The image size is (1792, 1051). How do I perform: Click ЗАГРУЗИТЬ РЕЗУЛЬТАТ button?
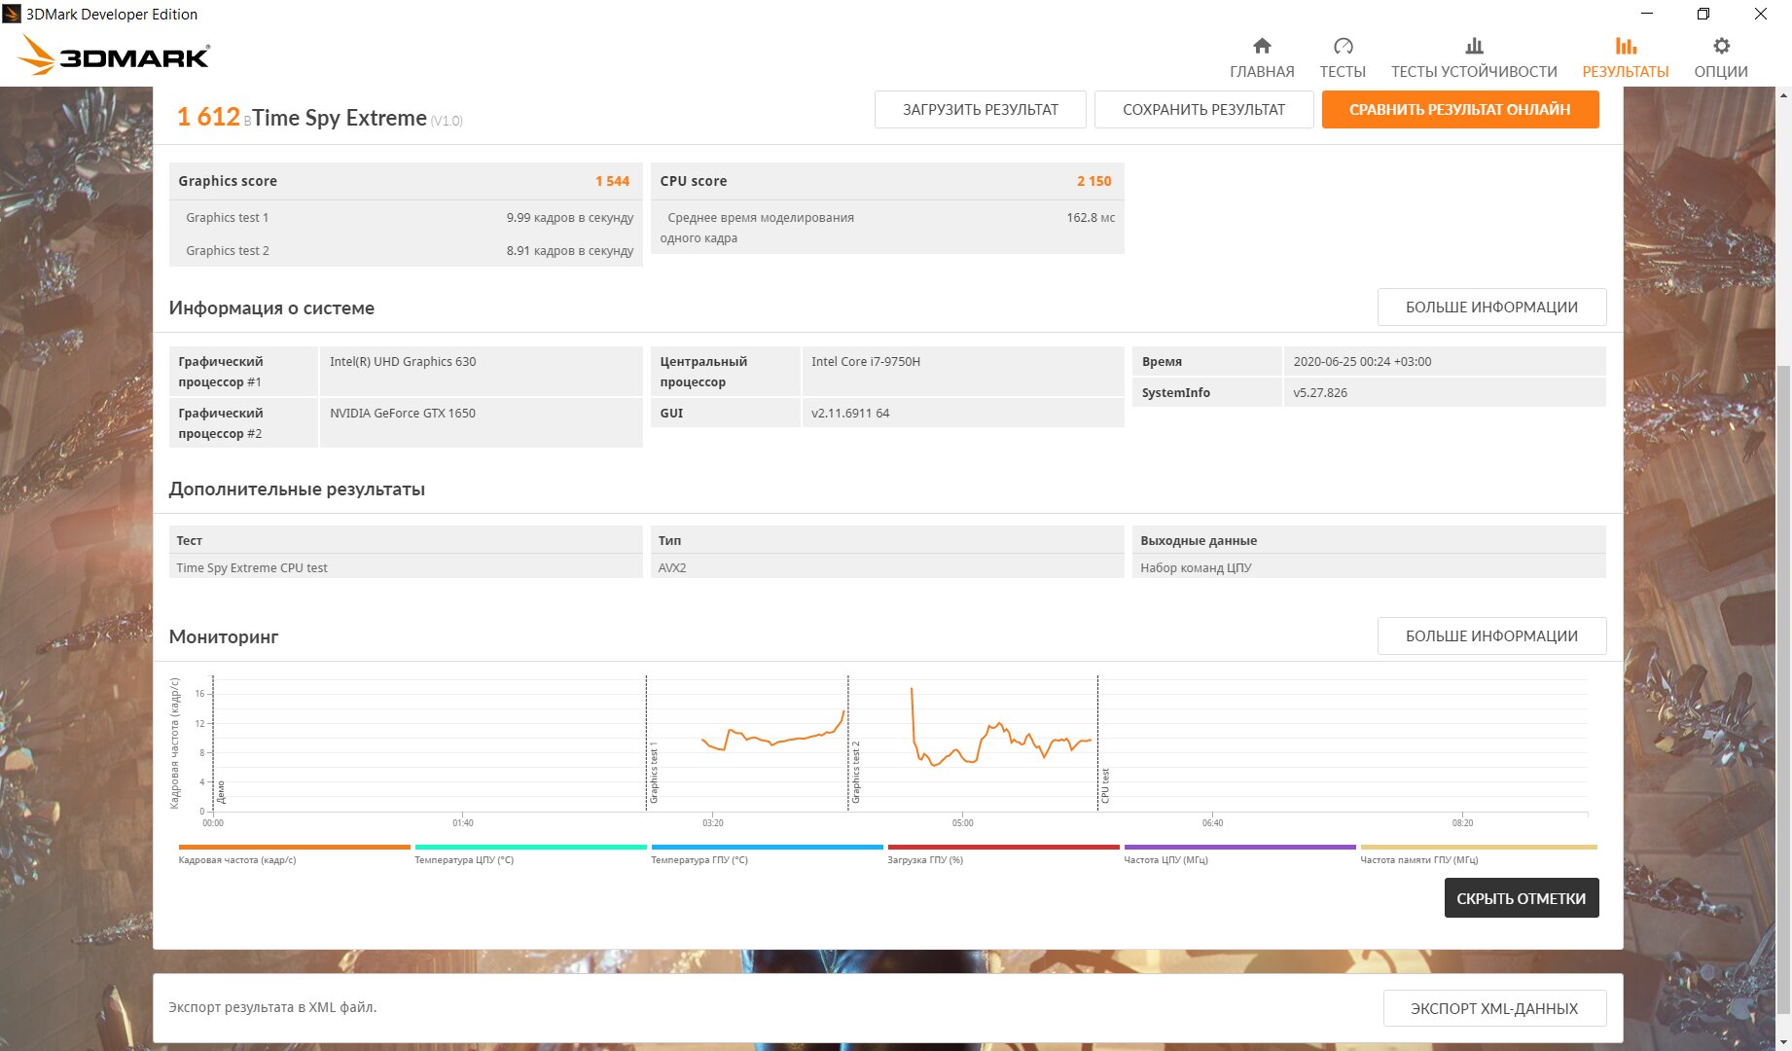[981, 110]
